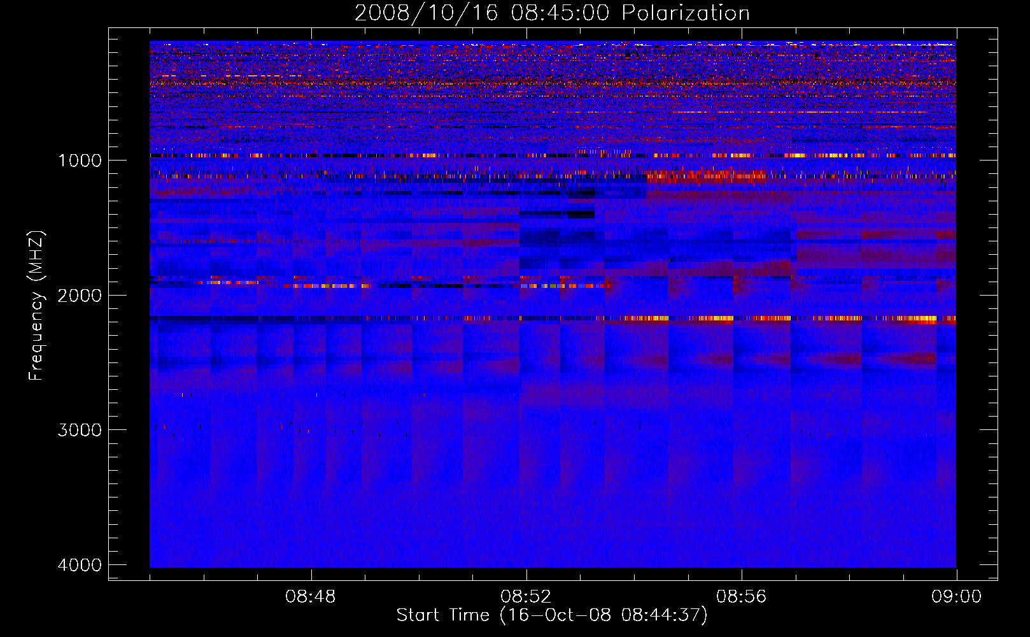Click the 4000 frequency tick label

tap(80, 565)
